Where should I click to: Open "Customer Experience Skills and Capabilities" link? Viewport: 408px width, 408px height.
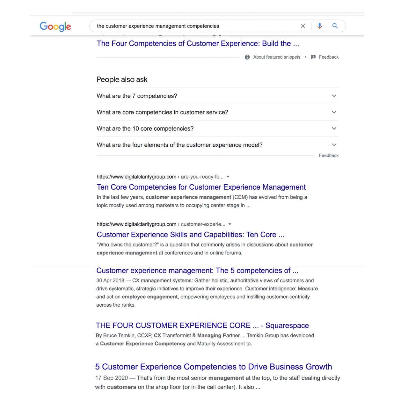pyautogui.click(x=191, y=235)
